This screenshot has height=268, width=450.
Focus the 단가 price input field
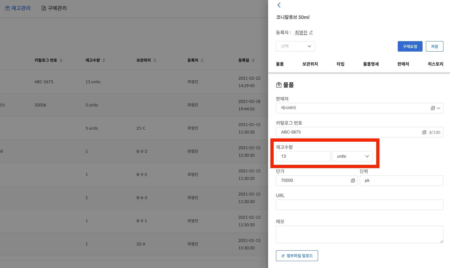(x=317, y=181)
